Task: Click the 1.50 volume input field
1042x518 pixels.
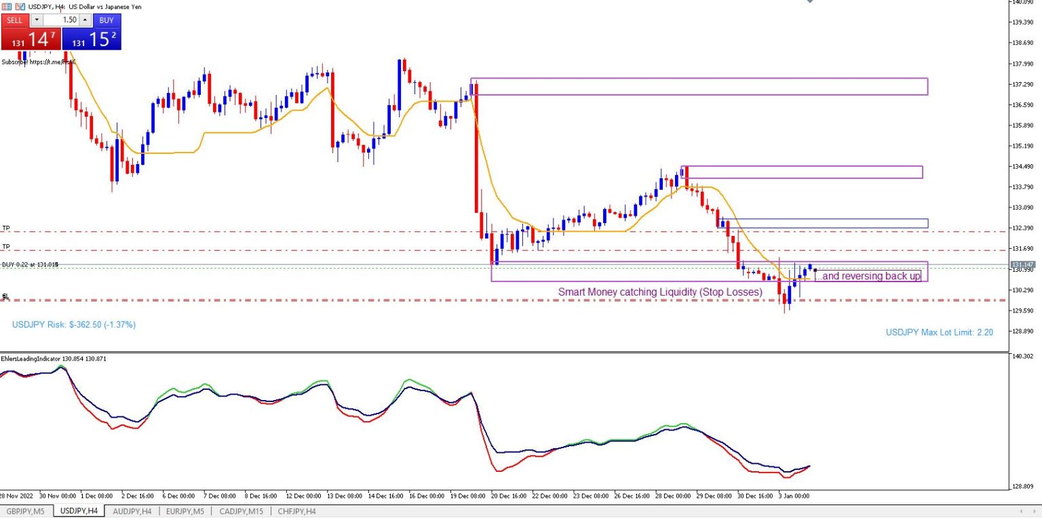Action: [x=61, y=20]
